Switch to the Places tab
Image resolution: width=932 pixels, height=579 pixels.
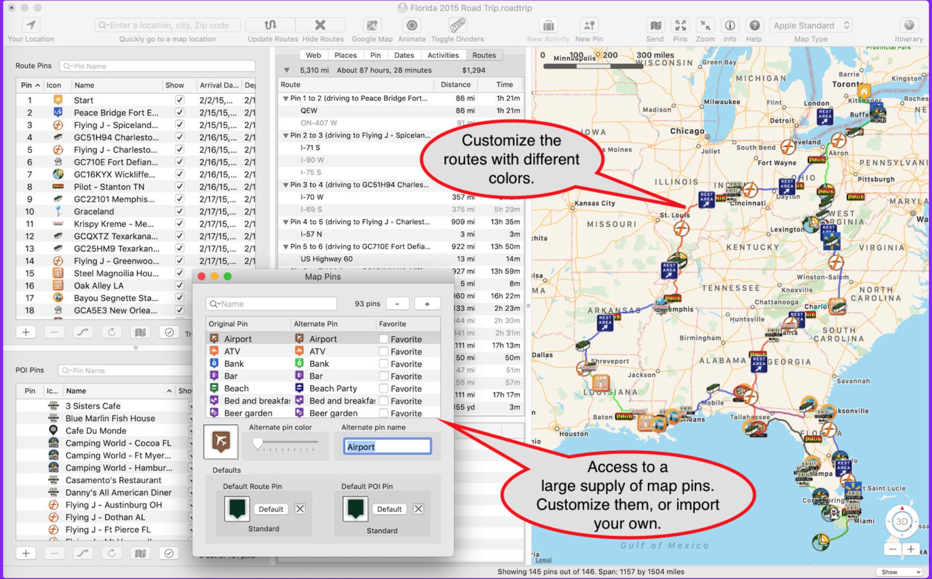pyautogui.click(x=345, y=55)
